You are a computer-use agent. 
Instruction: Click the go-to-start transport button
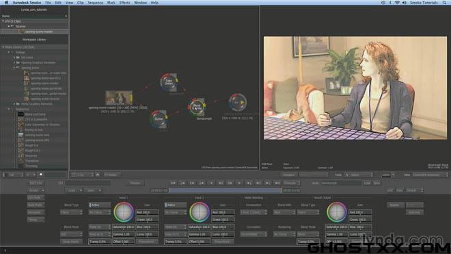pos(173,183)
